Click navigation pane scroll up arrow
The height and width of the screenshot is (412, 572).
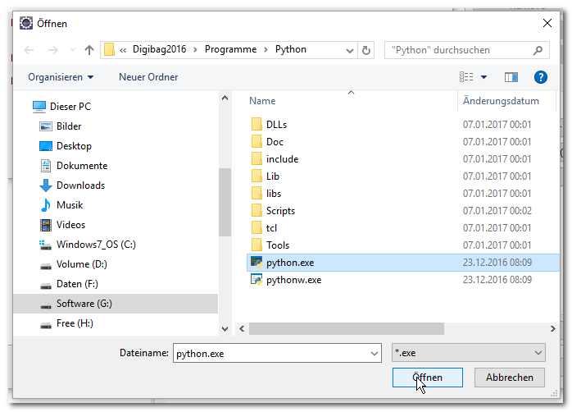225,98
